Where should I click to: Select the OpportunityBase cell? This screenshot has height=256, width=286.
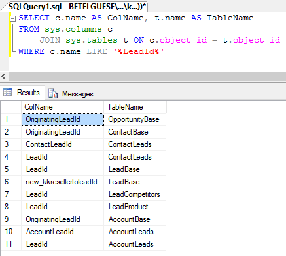[135, 119]
